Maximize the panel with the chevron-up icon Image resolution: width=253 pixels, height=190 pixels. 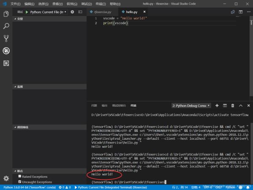click(x=241, y=106)
